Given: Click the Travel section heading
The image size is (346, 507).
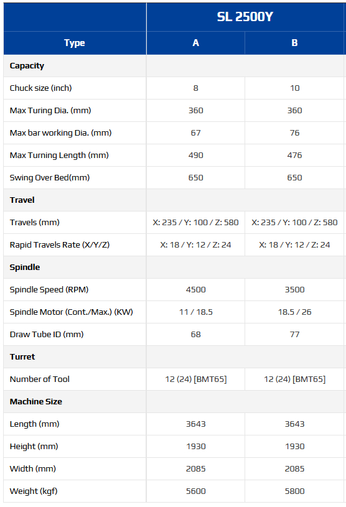Looking at the screenshot, I should (22, 200).
